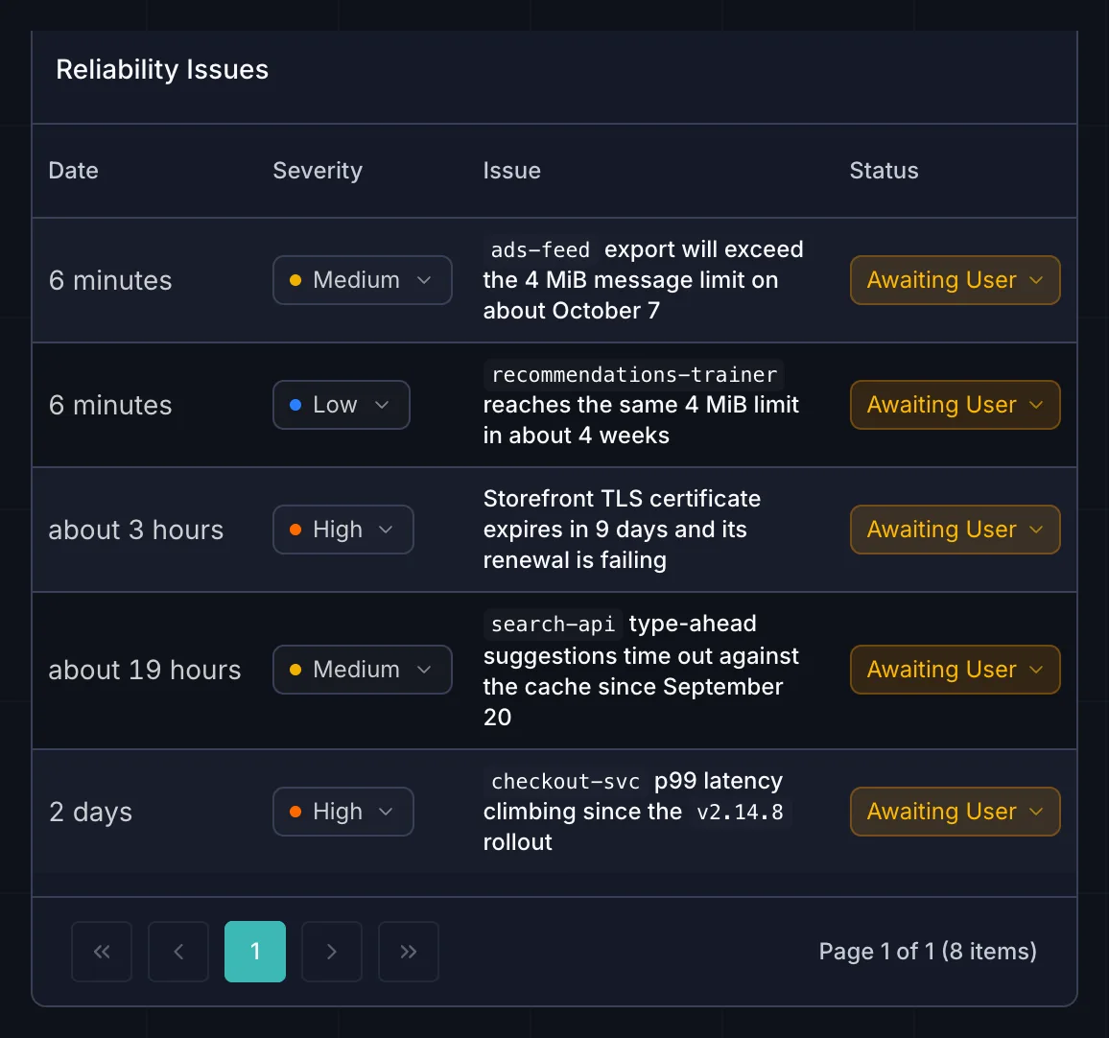The width and height of the screenshot is (1109, 1038).
Task: Click '6 minutes' in the ads-feed row
Action: pos(110,281)
